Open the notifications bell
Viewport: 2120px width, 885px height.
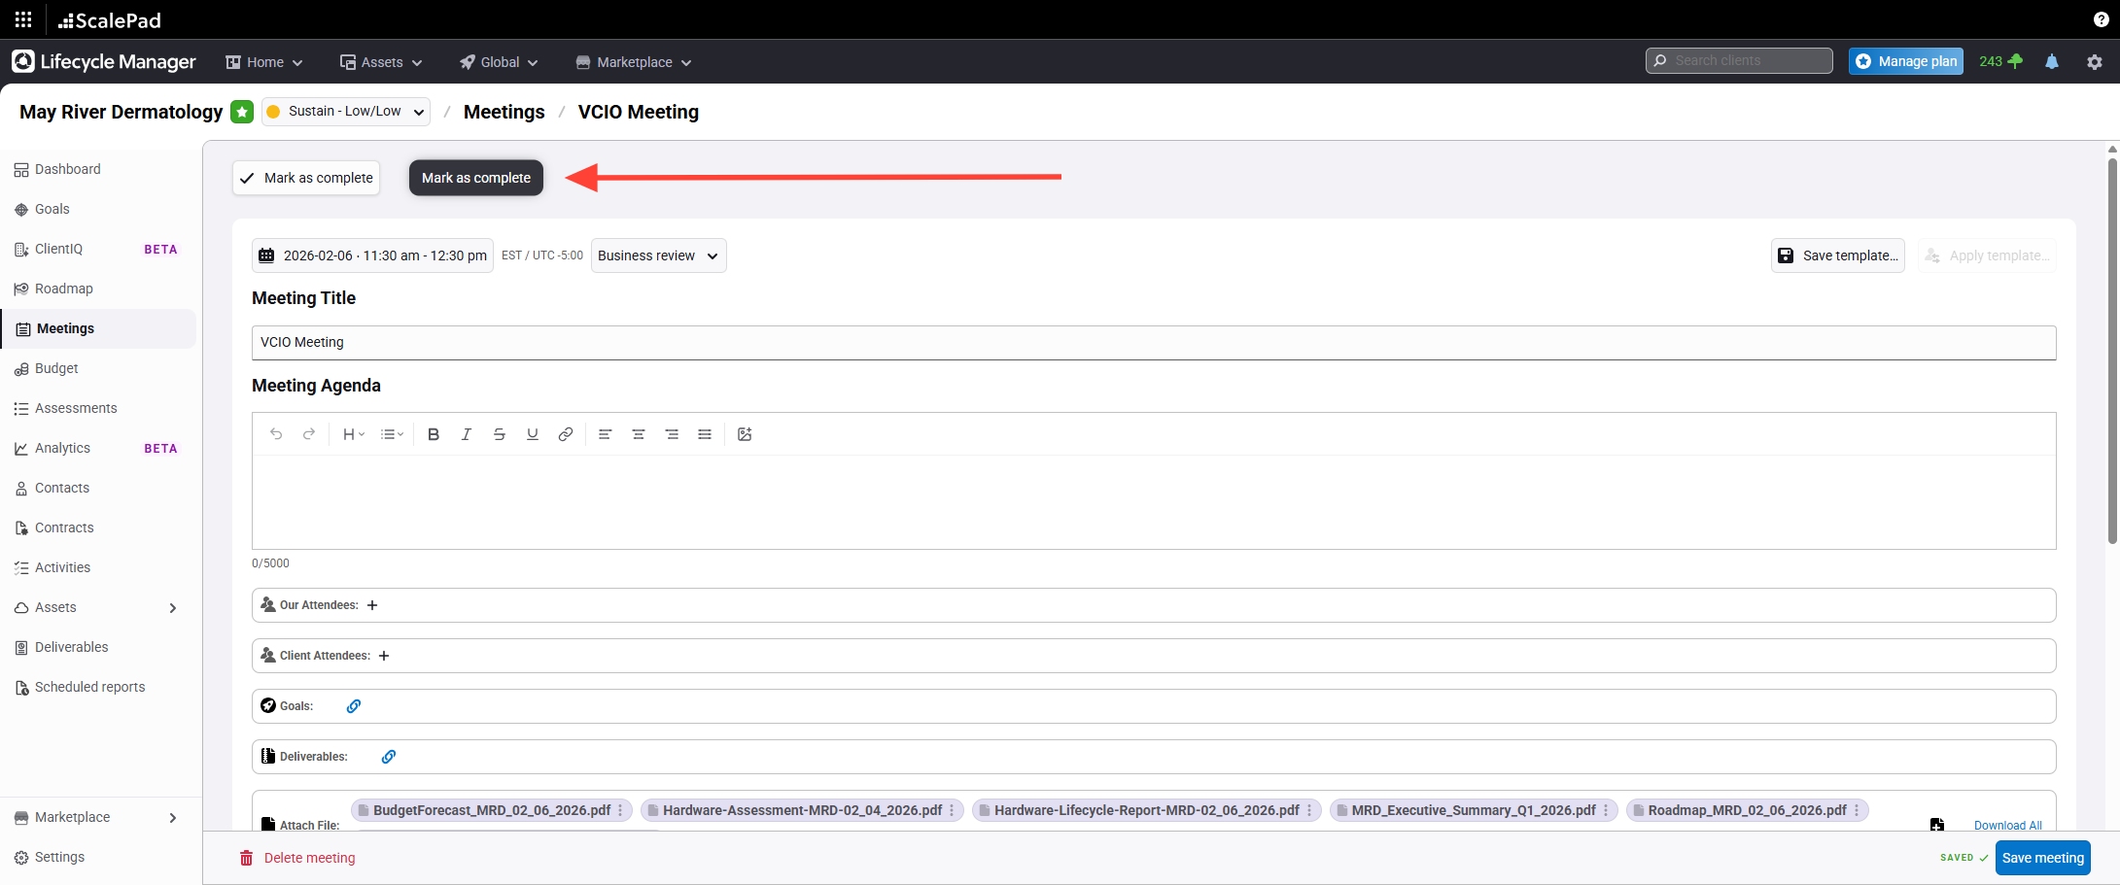tap(2052, 62)
